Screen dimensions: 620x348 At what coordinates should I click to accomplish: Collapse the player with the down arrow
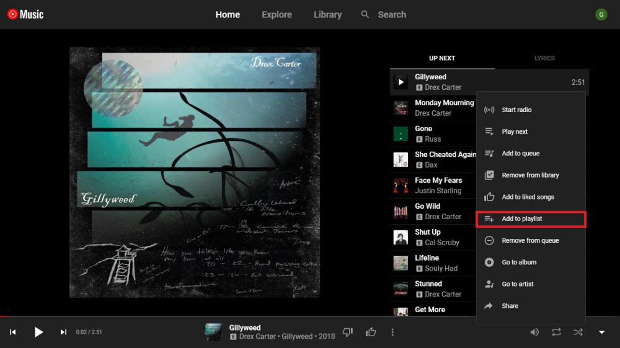click(601, 333)
